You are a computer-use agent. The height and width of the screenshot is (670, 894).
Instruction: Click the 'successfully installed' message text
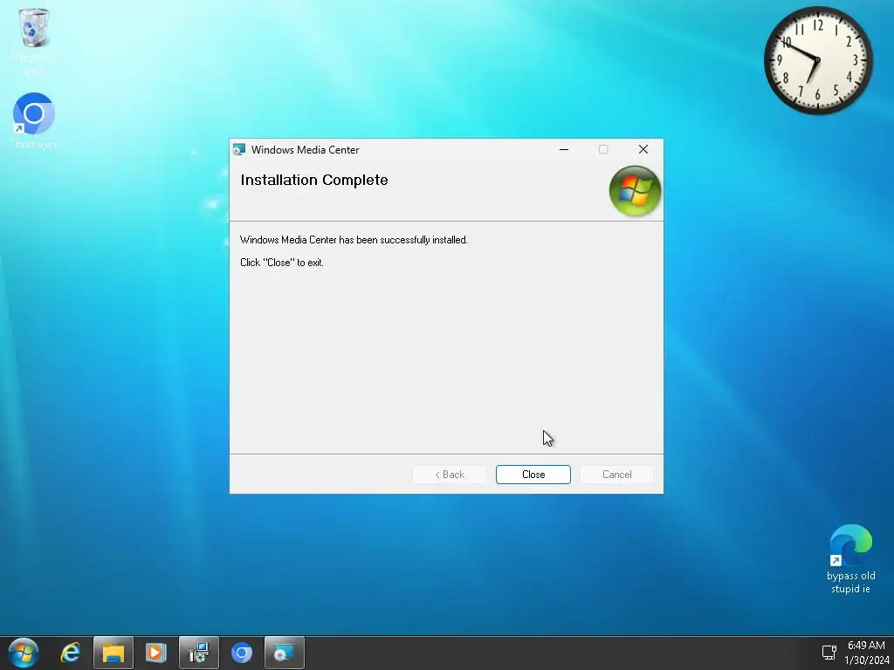[354, 240]
